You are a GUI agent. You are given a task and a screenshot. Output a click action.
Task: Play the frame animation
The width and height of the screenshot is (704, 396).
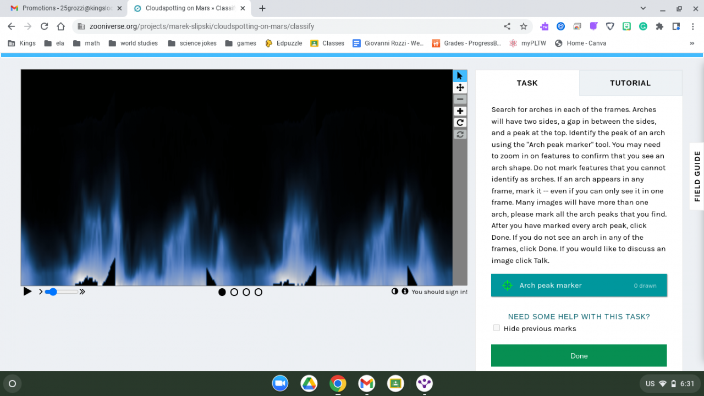click(x=28, y=291)
